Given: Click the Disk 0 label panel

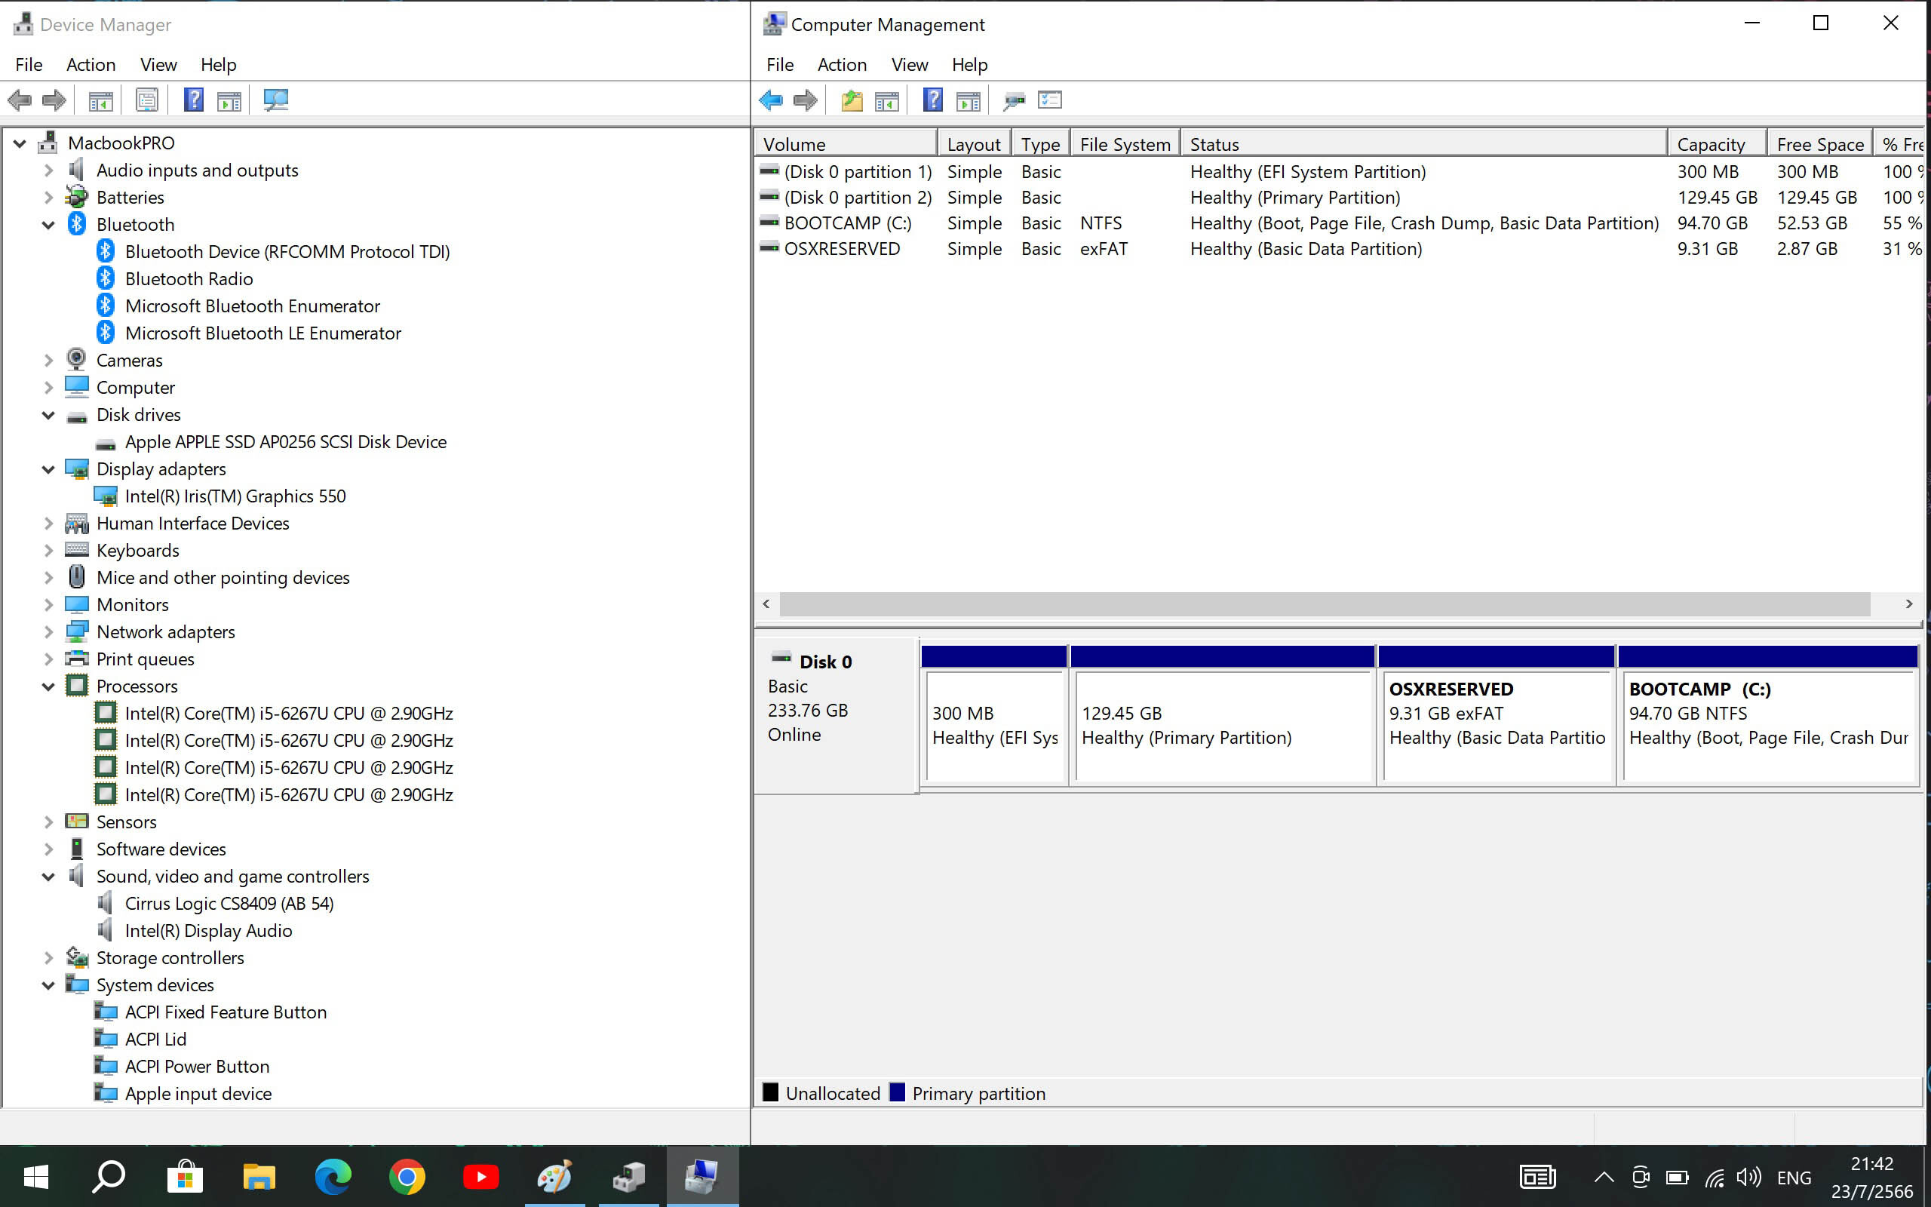Looking at the screenshot, I should pyautogui.click(x=836, y=714).
